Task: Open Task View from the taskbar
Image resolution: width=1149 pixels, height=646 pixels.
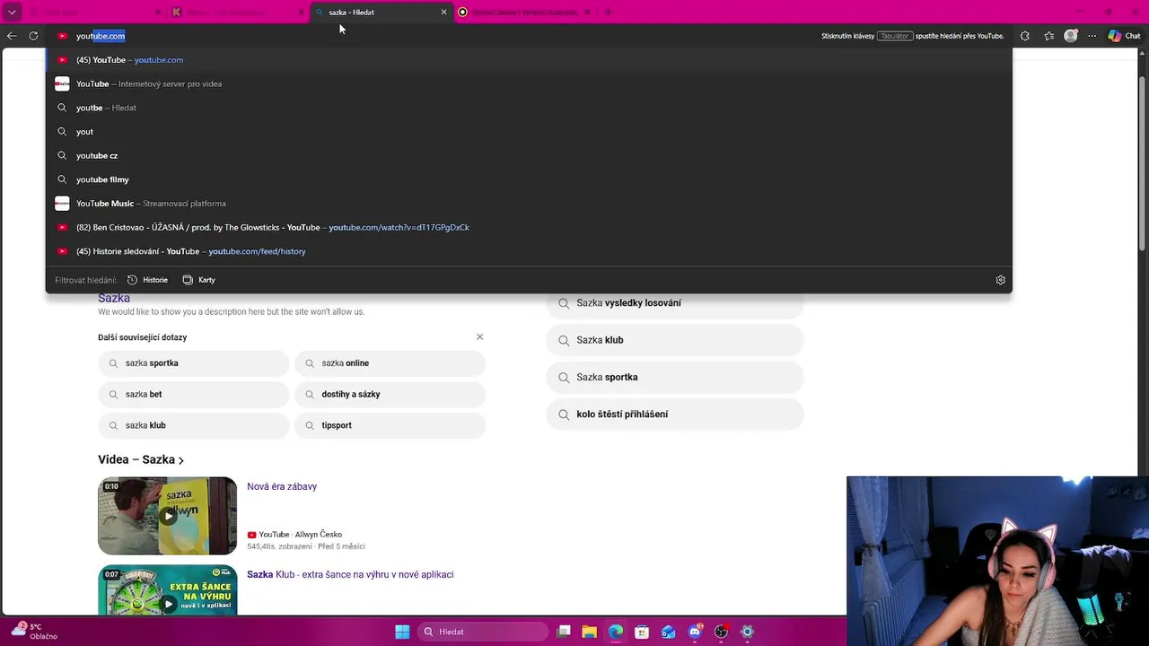Action: [564, 632]
